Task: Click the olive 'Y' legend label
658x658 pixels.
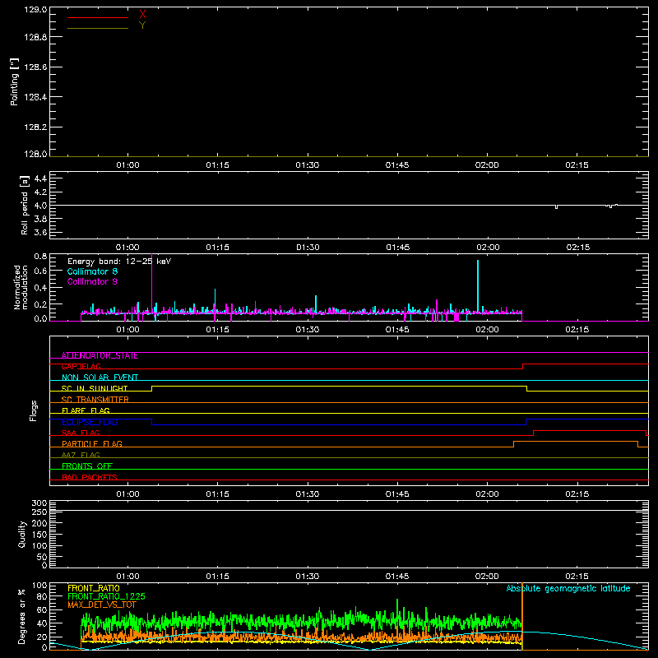Action: [142, 25]
